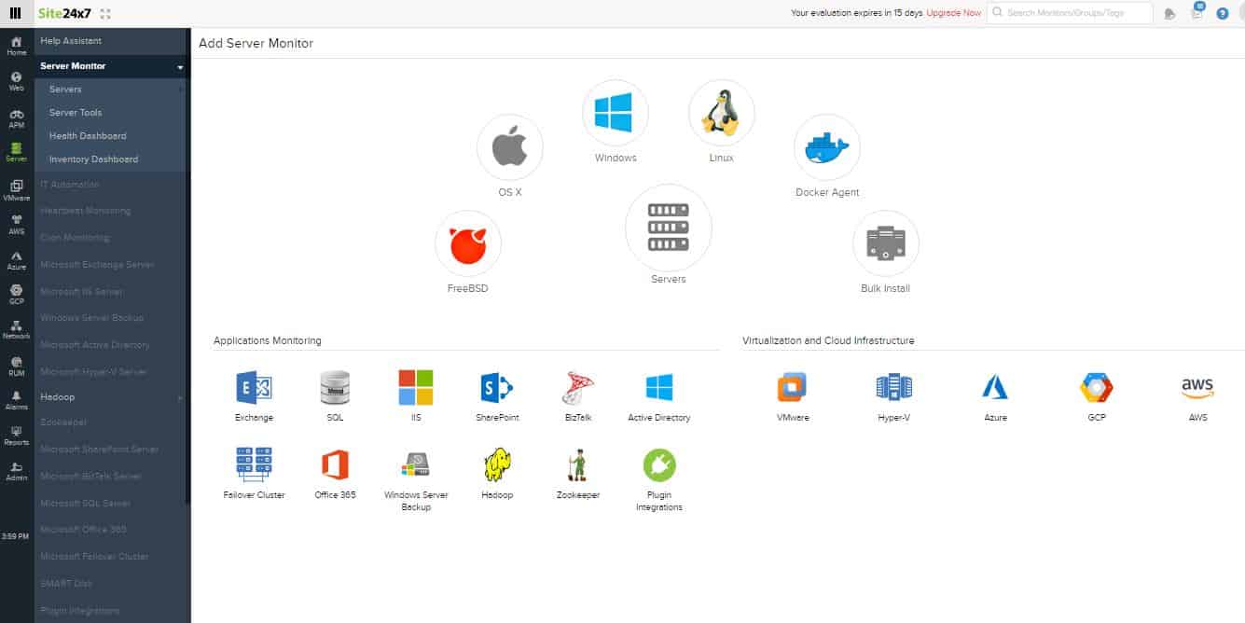Select the BizTalk icon
The height and width of the screenshot is (623, 1245).
pos(578,387)
